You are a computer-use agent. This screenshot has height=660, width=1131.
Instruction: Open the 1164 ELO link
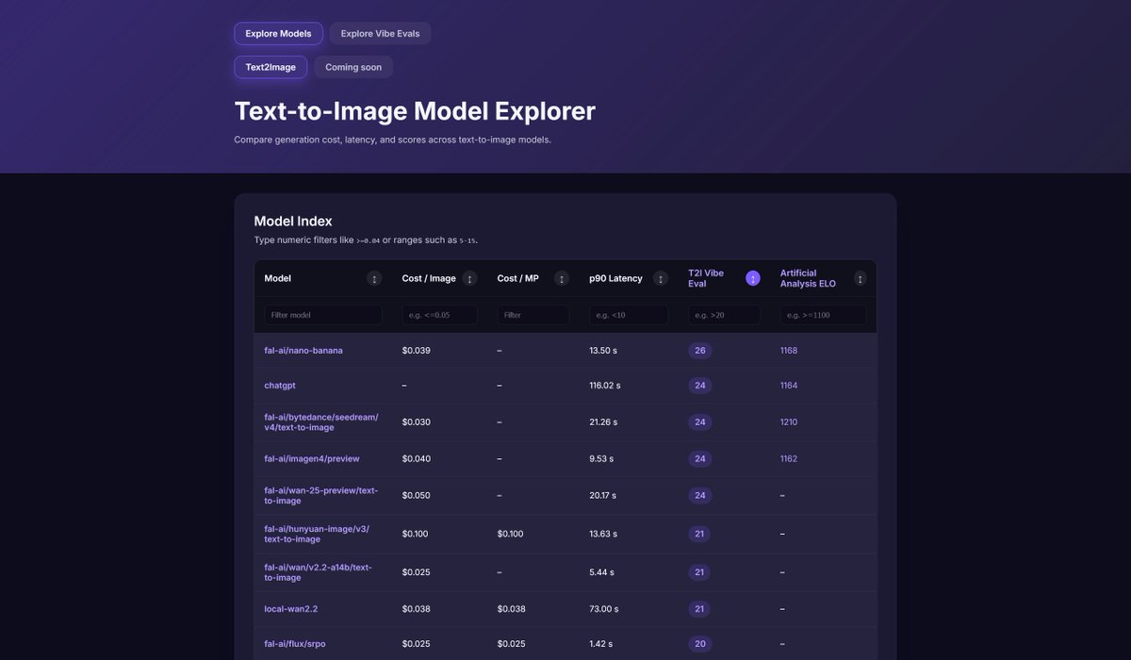tap(789, 386)
